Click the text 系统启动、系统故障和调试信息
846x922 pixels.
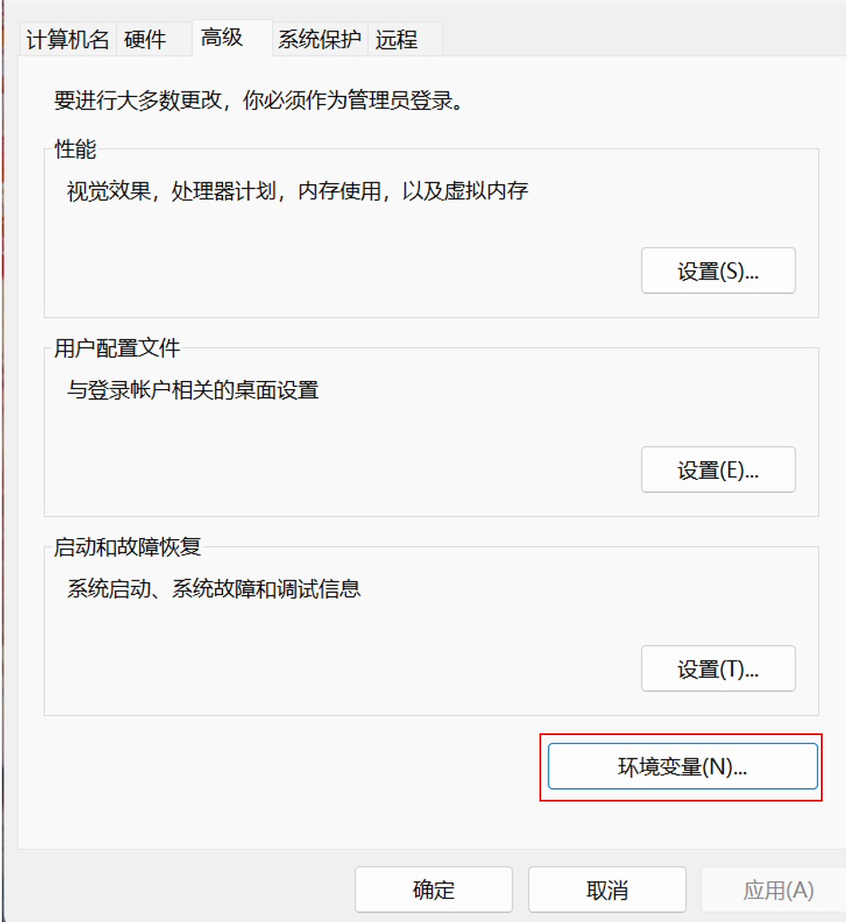tap(214, 589)
